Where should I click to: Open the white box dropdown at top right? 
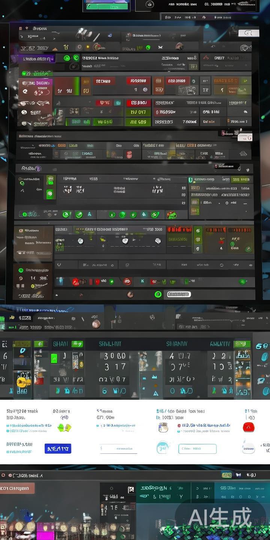[x=249, y=33]
